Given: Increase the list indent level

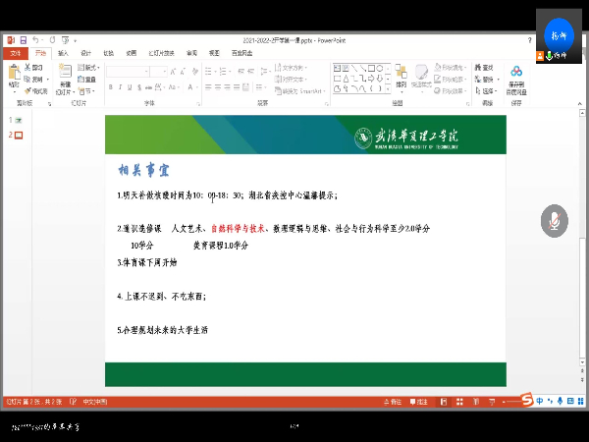Looking at the screenshot, I should 251,72.
